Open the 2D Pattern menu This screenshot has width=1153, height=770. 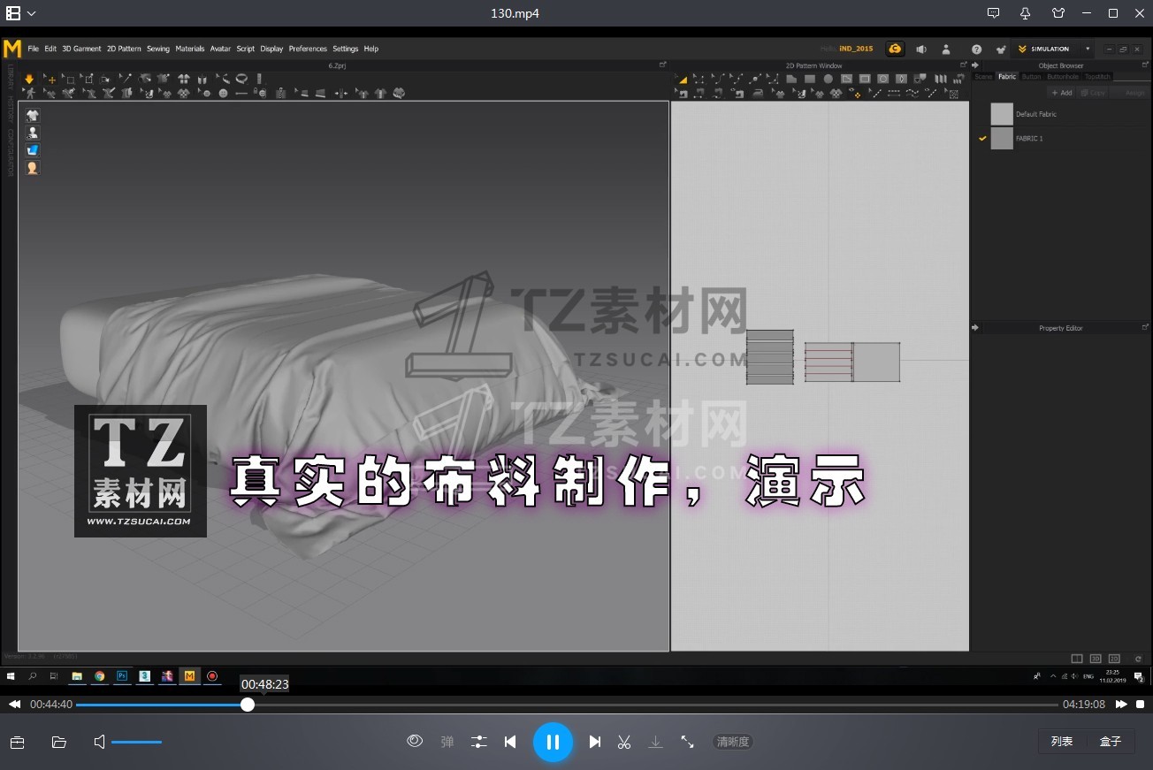124,49
